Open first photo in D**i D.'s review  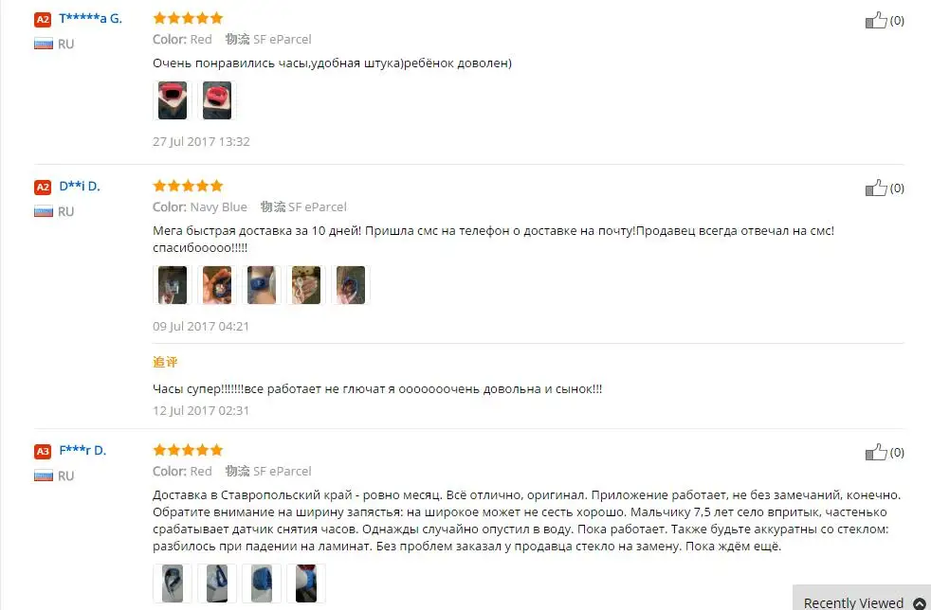[x=173, y=285]
